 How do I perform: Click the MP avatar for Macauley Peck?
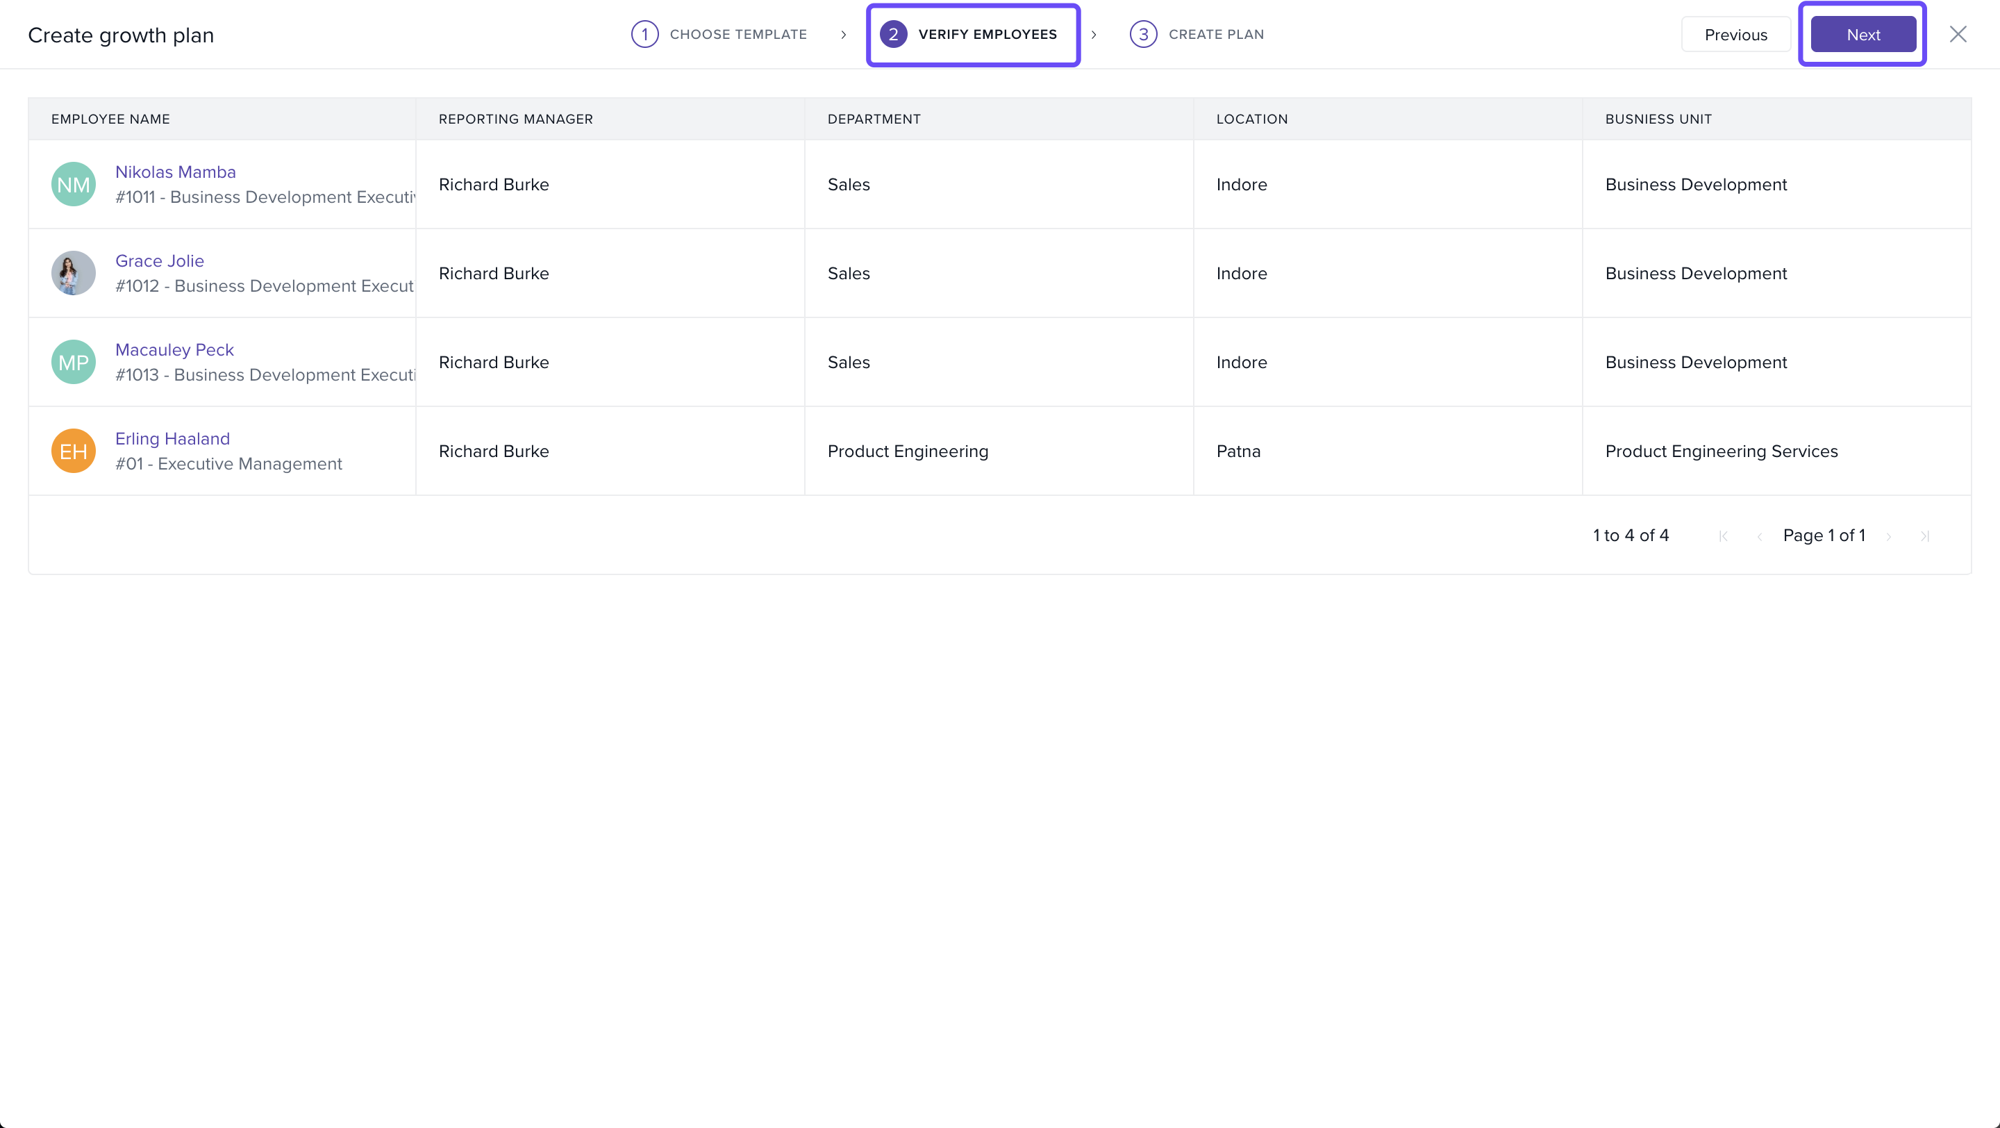tap(73, 362)
